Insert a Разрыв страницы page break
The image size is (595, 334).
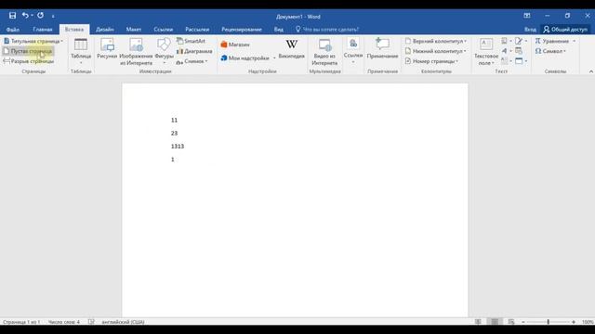(x=29, y=61)
